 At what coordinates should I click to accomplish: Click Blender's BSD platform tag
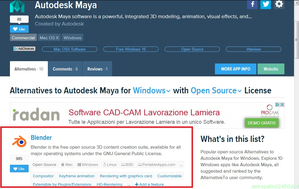point(127,164)
